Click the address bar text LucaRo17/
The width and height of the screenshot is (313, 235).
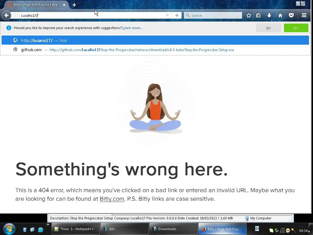click(29, 15)
